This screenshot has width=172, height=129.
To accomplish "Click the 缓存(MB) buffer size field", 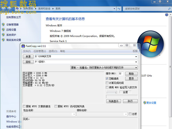I will pyautogui.click(x=121, y=73).
